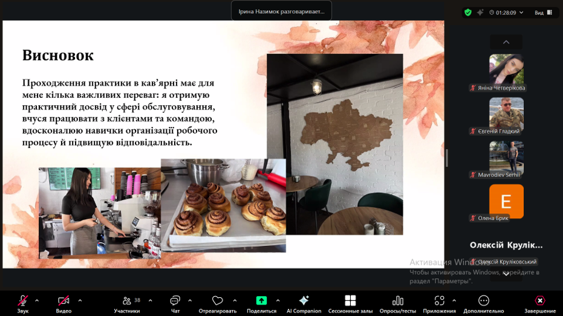This screenshot has width=563, height=316.
Task: Turn on camera with the Видео button
Action: point(63,303)
